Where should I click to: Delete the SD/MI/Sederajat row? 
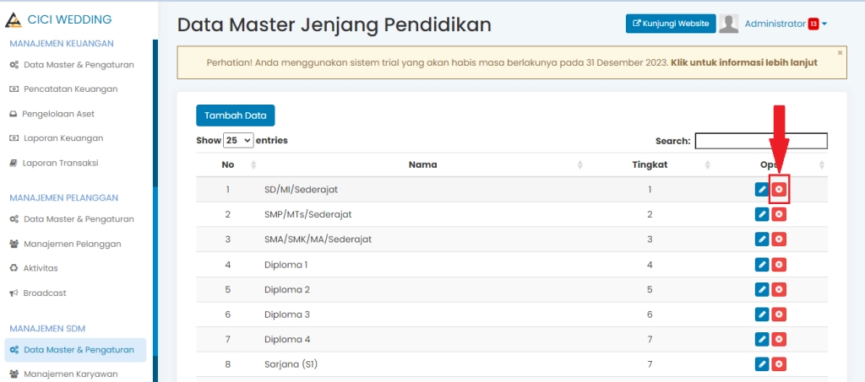[x=779, y=190]
